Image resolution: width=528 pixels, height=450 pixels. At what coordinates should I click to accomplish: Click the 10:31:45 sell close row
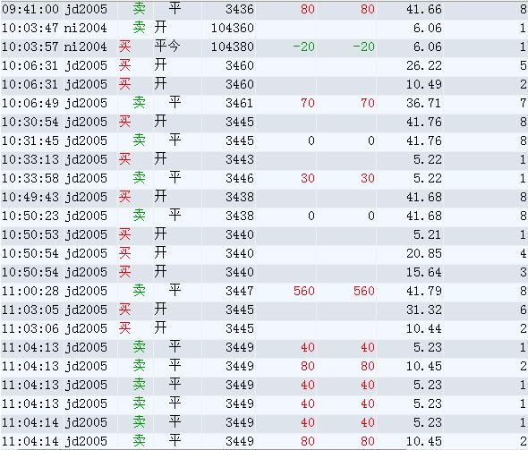tap(264, 140)
